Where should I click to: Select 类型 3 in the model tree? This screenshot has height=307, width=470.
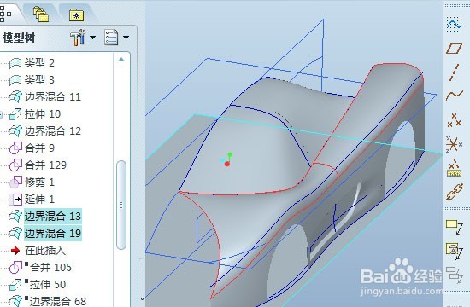[39, 80]
